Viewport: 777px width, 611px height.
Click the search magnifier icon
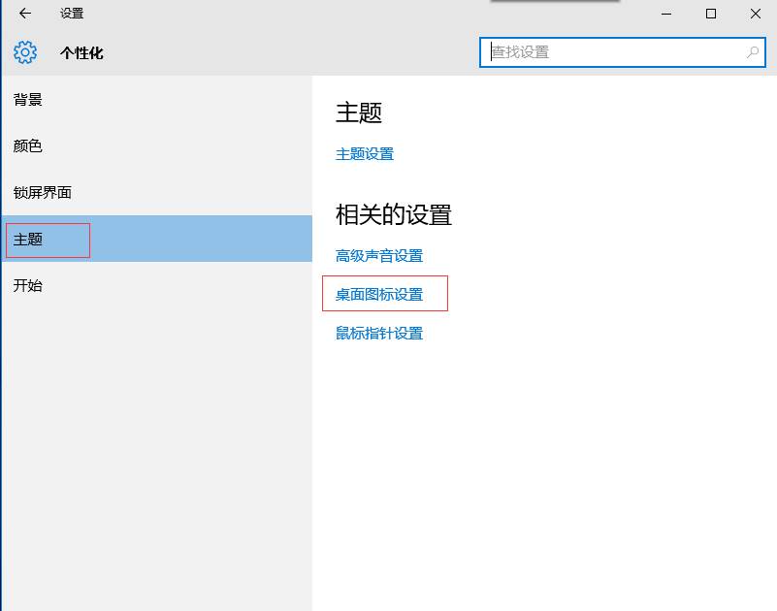click(752, 51)
